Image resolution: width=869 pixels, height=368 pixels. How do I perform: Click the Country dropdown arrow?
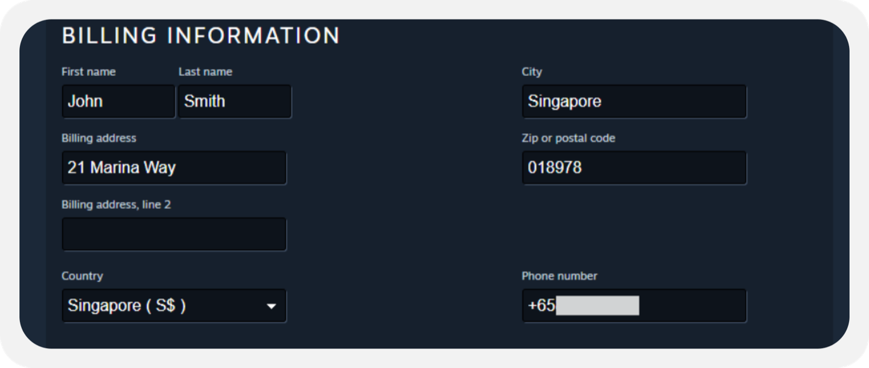[272, 307]
